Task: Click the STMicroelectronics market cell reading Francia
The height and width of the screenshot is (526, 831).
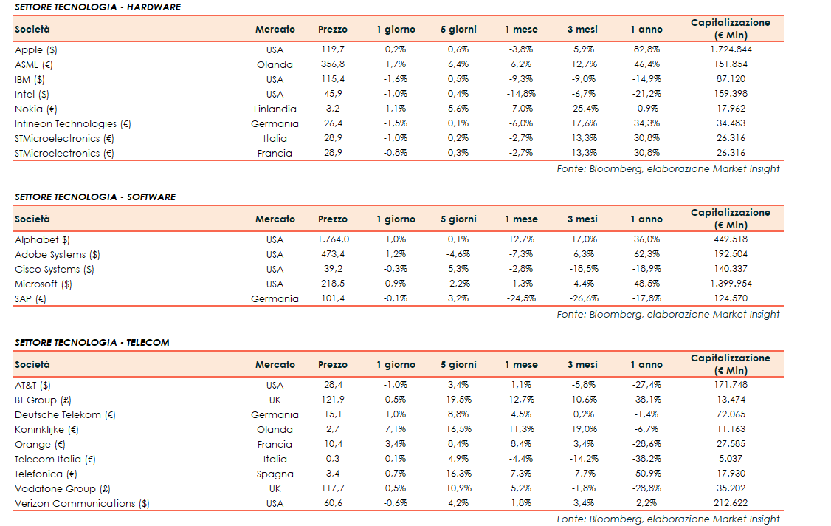Action: (275, 153)
